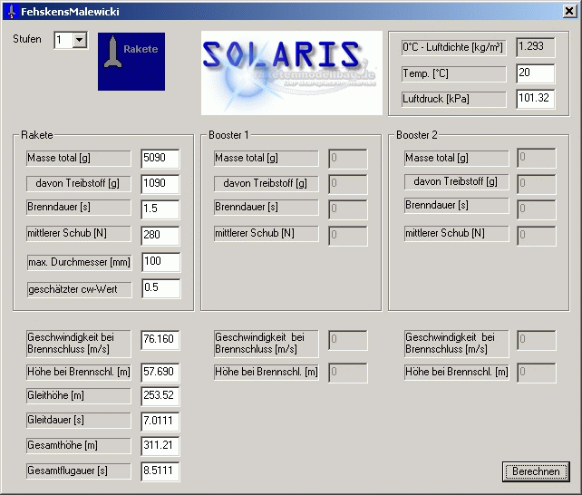Screen dimensions: 582x495
Task: Open the Stufen dropdown arrow
Action: point(80,40)
